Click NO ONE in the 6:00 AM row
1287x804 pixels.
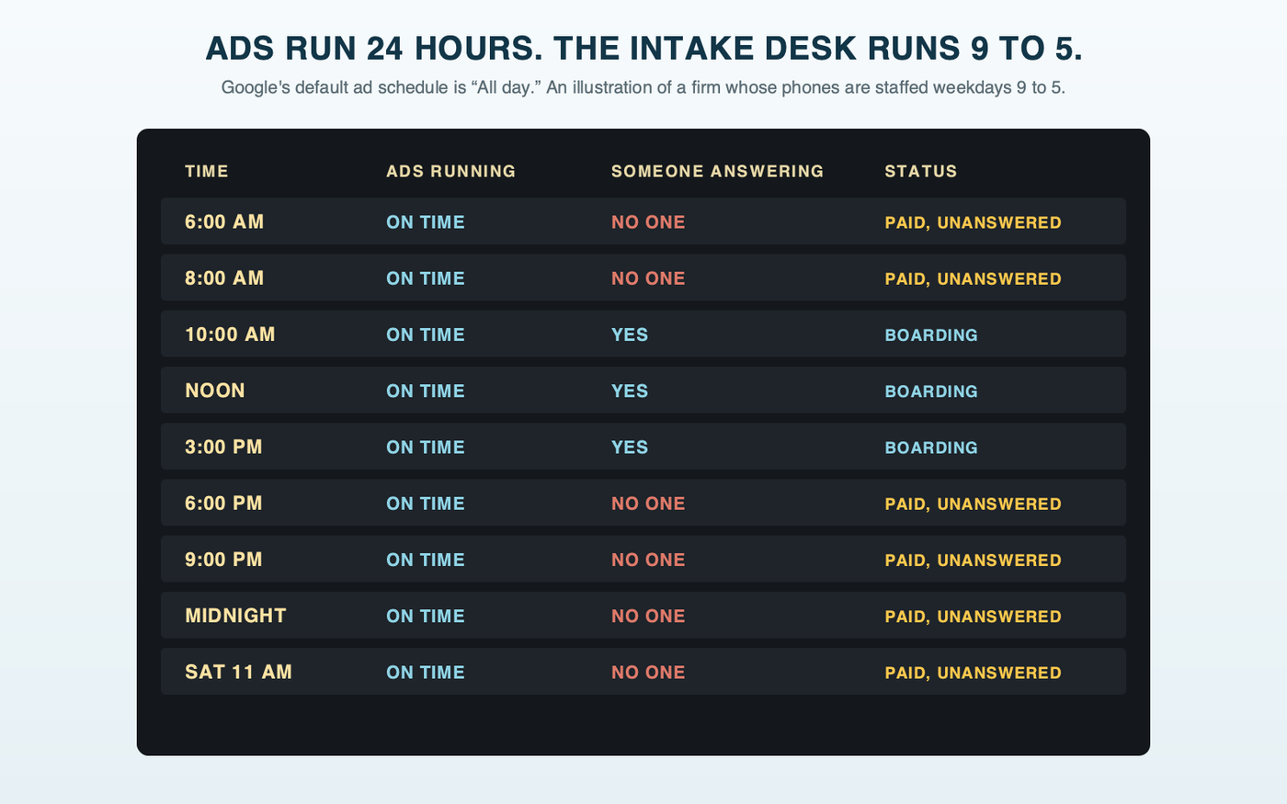[648, 222]
